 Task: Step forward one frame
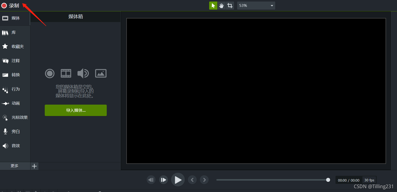pos(163,180)
